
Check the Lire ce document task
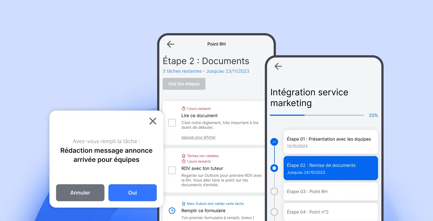coord(172,123)
